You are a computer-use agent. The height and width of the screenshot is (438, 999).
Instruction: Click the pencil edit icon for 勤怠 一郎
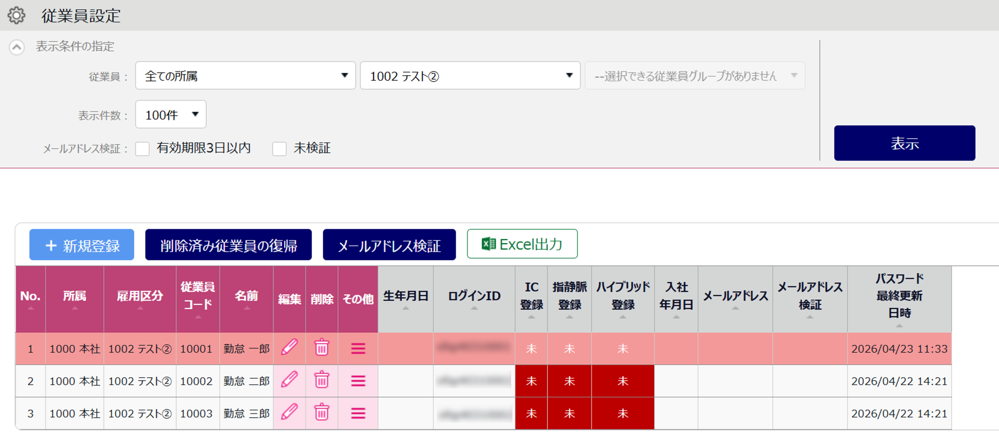[289, 347]
